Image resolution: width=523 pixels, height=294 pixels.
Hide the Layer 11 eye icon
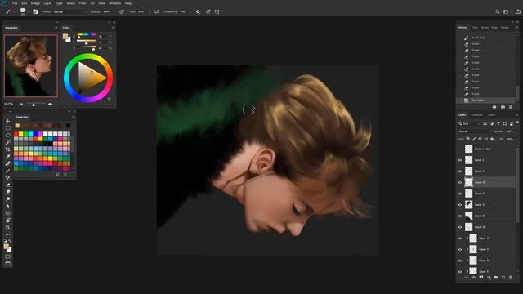click(460, 250)
